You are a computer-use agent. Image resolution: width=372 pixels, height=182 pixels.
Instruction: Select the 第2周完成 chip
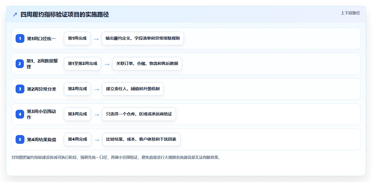click(x=77, y=89)
